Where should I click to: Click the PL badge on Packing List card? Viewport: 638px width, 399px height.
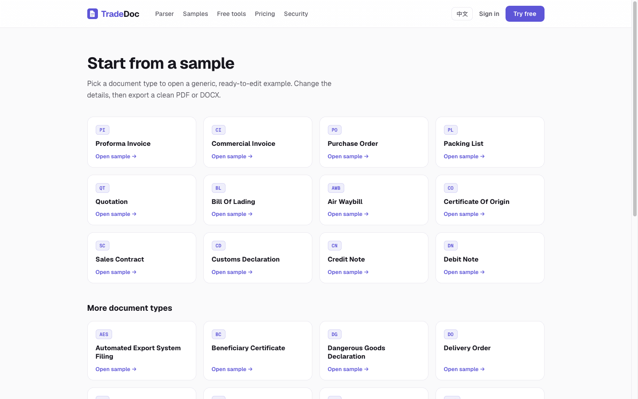coord(451,130)
